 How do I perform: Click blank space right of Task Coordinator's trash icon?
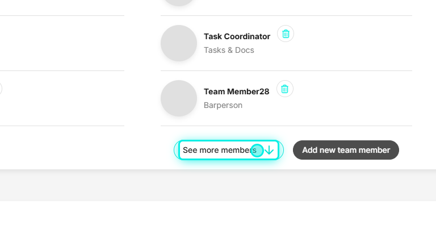[353, 43]
